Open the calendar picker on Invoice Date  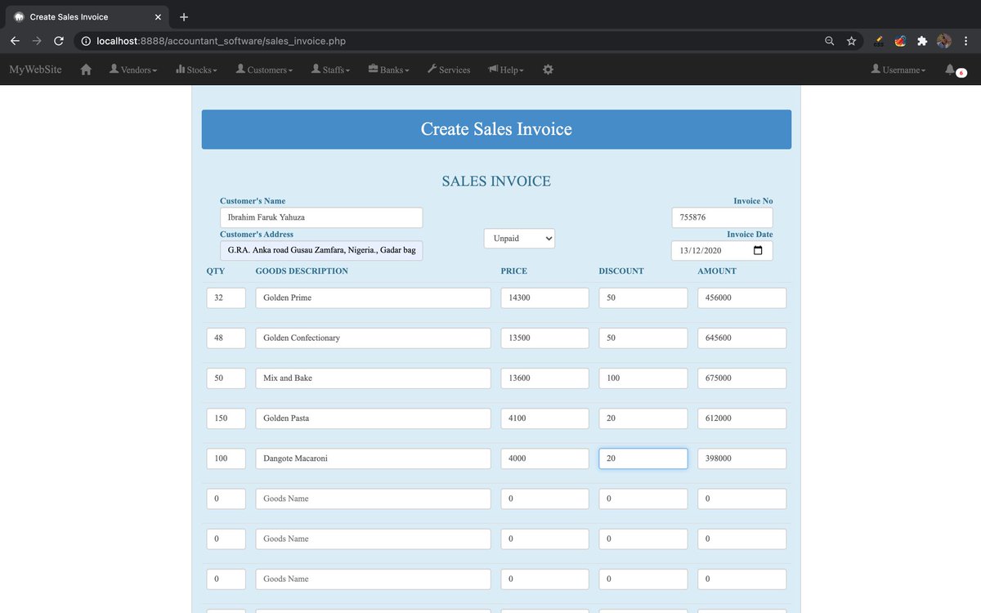(x=758, y=251)
